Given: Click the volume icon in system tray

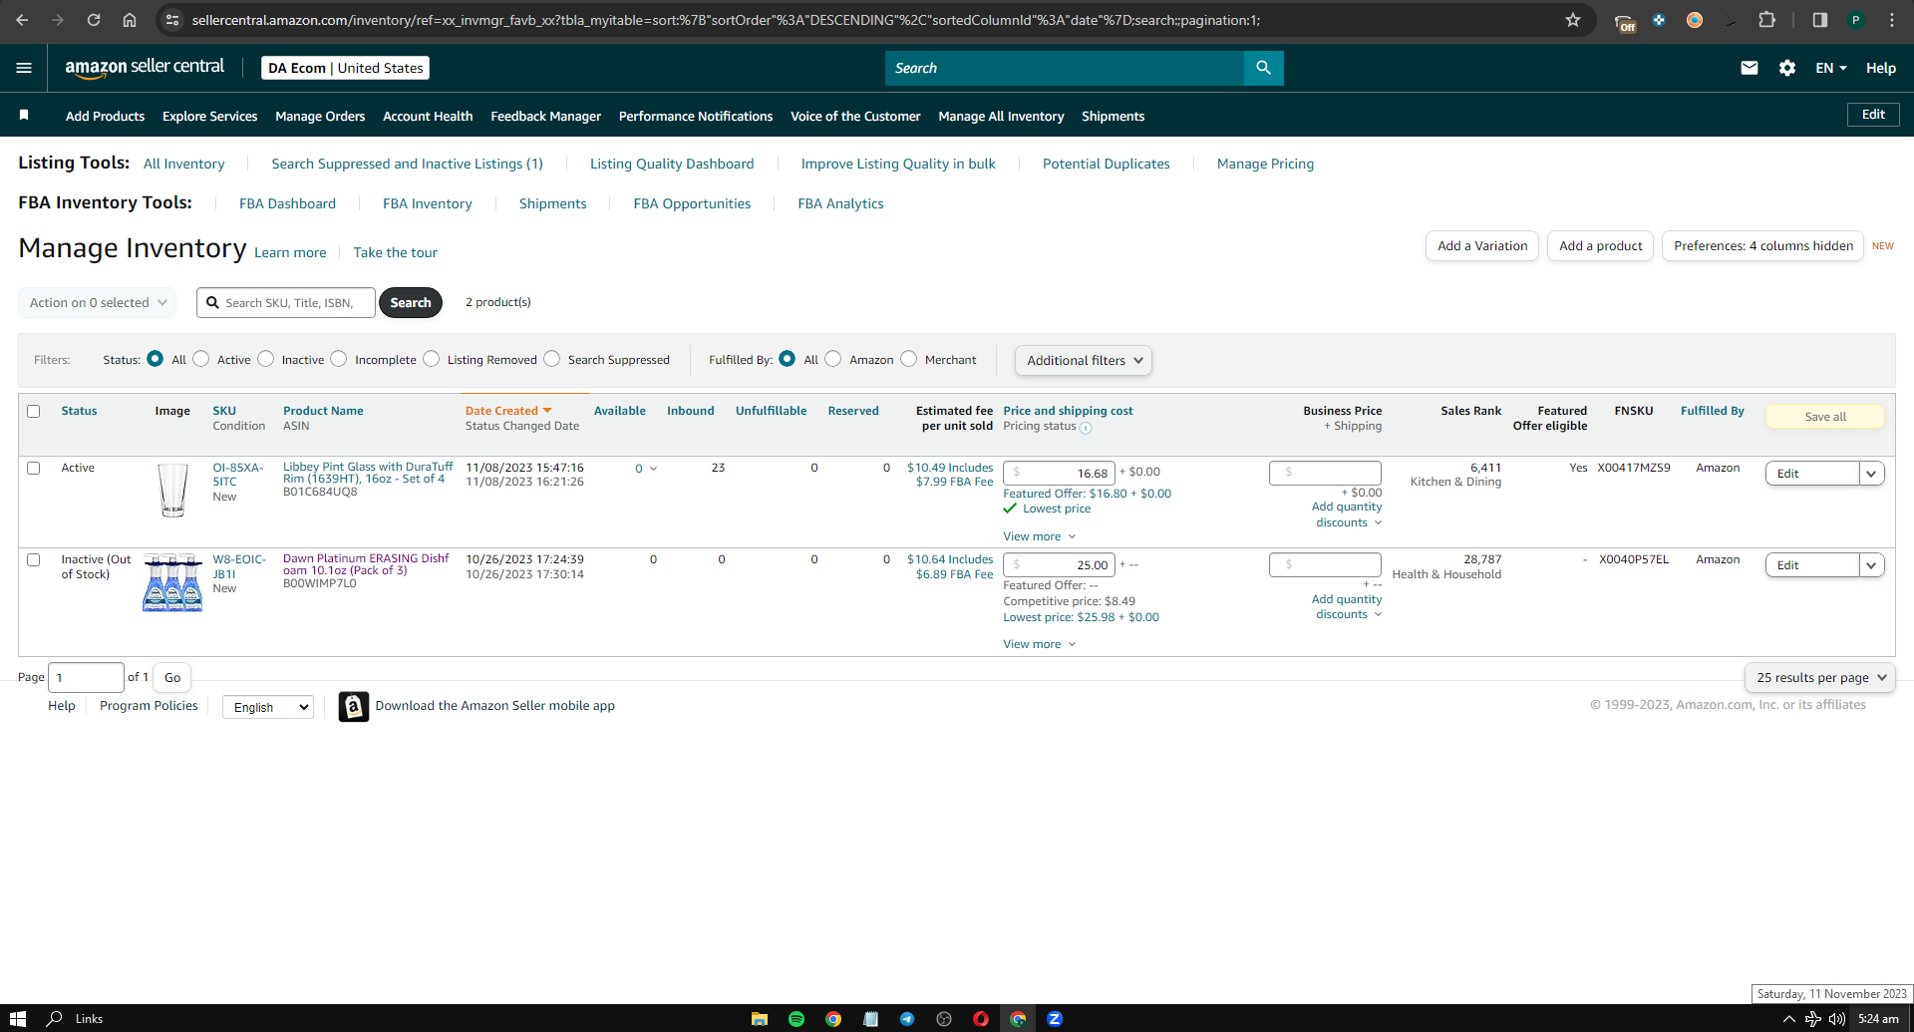Looking at the screenshot, I should (x=1837, y=1018).
